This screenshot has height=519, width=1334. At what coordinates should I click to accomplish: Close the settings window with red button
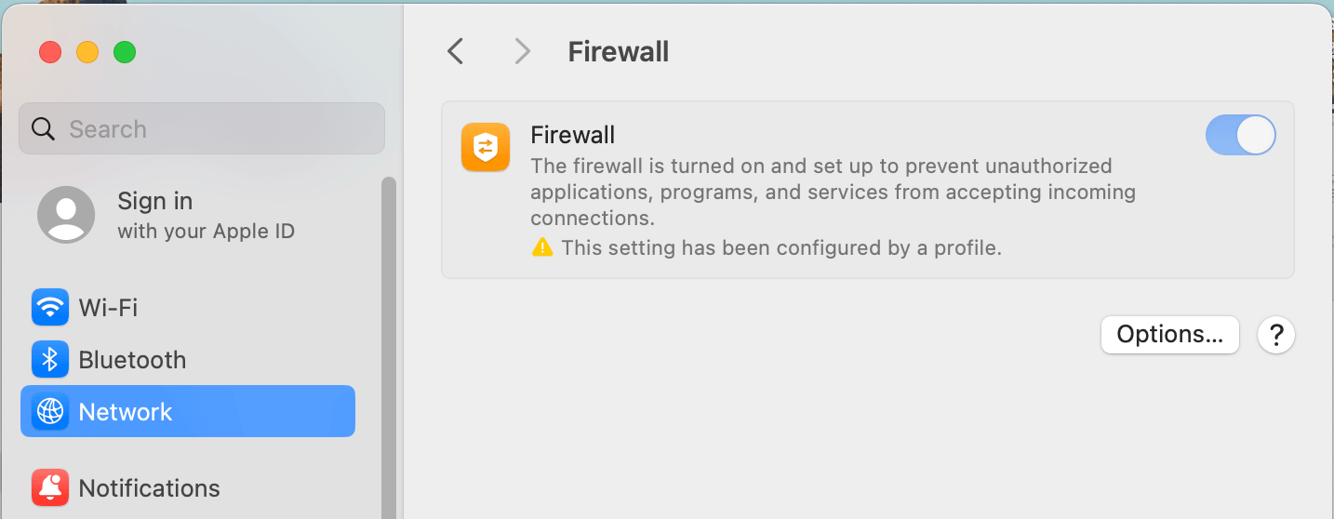(x=50, y=52)
